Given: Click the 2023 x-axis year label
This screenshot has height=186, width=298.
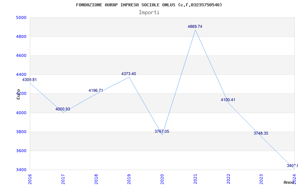Looking at the screenshot, I should tap(261, 179).
